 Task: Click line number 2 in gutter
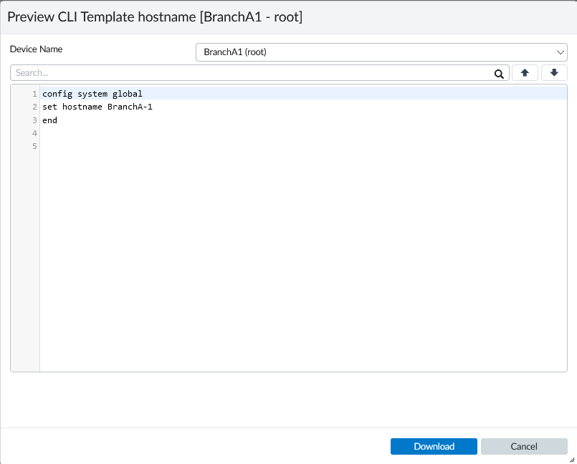pyautogui.click(x=34, y=107)
